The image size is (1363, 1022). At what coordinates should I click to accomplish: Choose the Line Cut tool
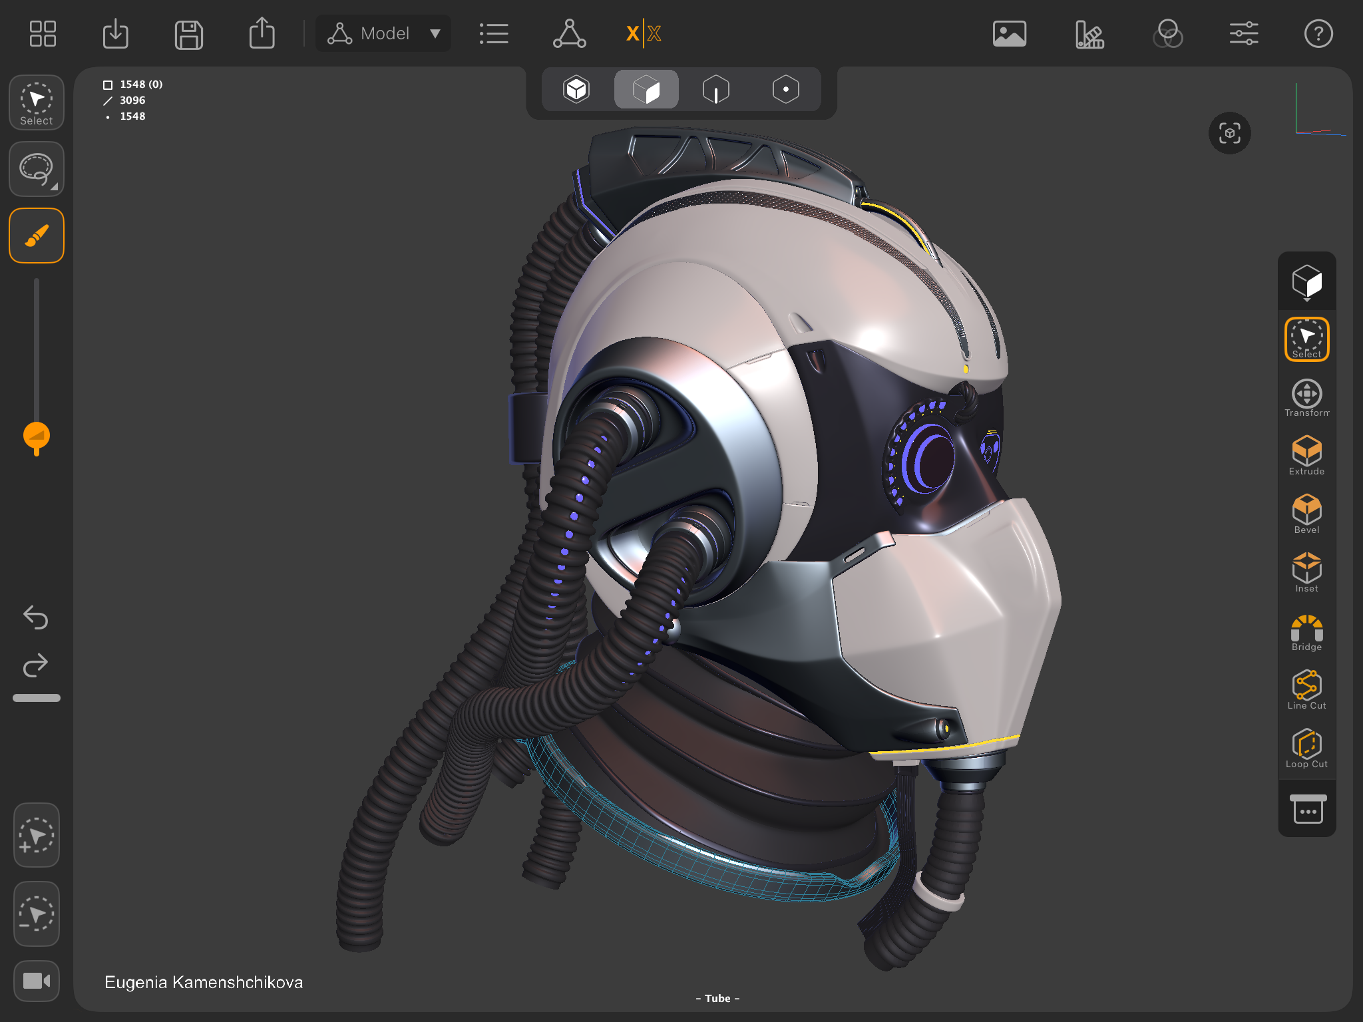1307,690
